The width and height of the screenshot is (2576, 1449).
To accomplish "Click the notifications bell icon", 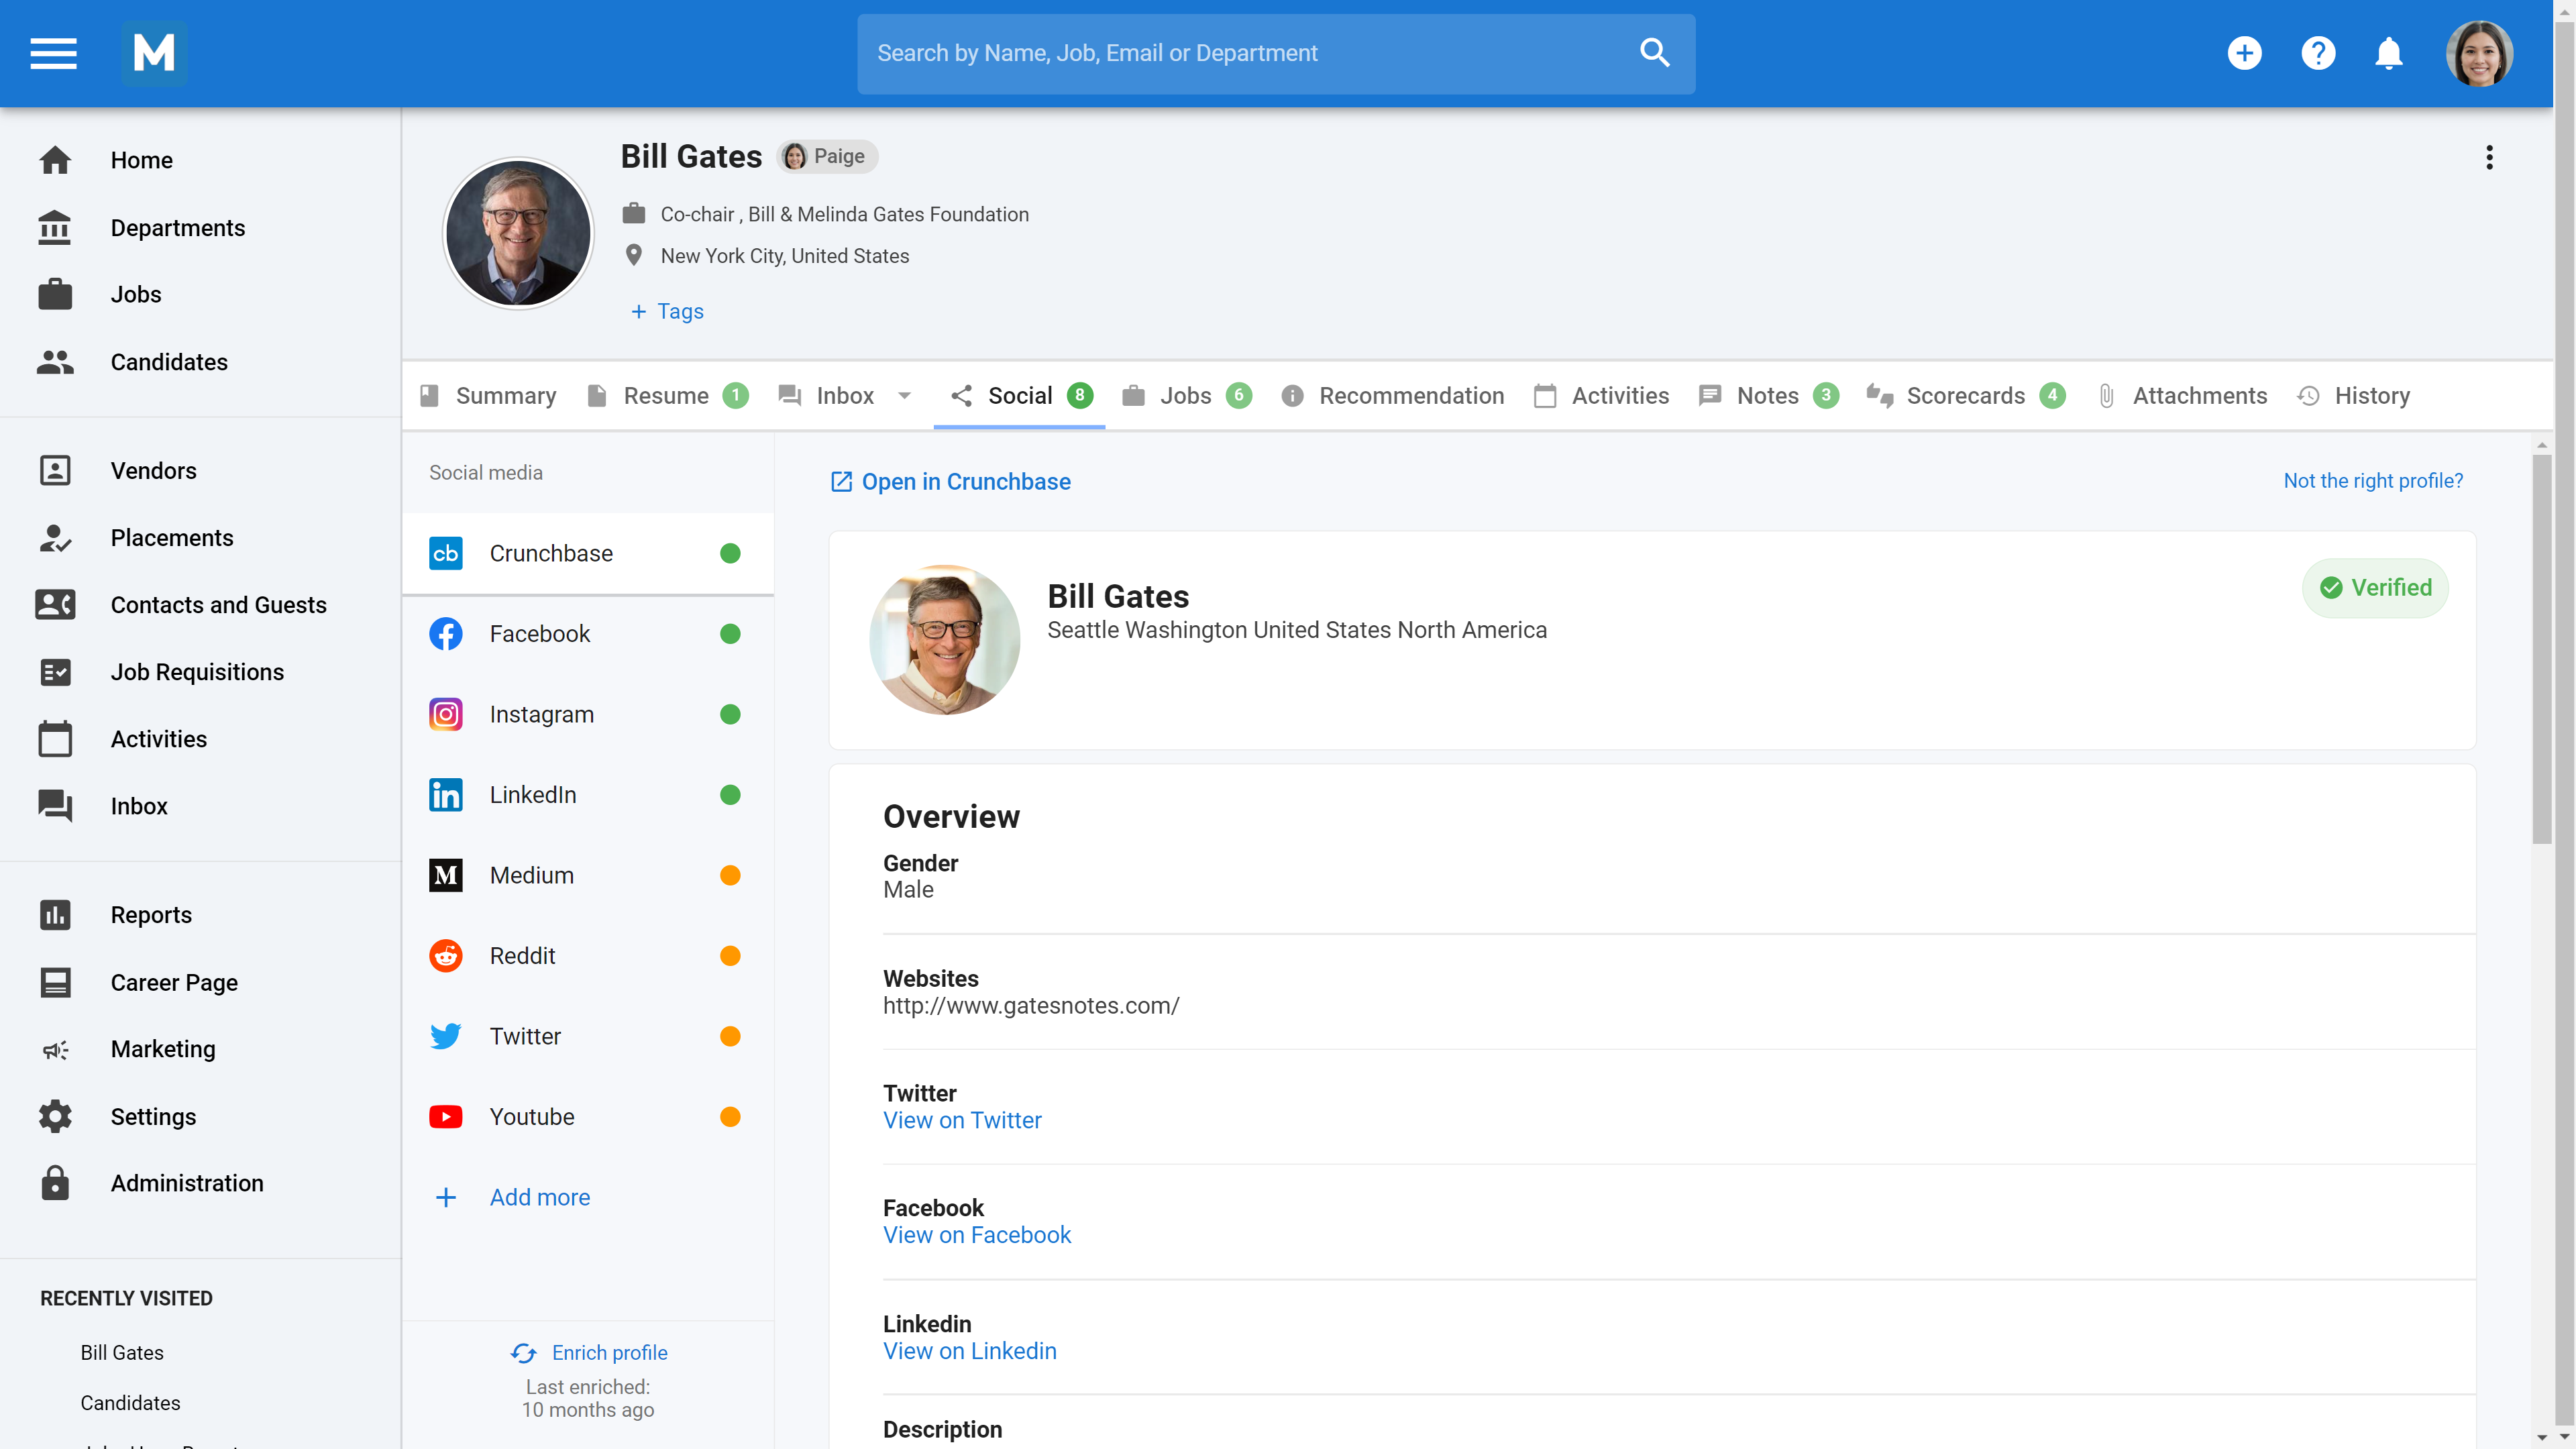I will tap(2388, 53).
